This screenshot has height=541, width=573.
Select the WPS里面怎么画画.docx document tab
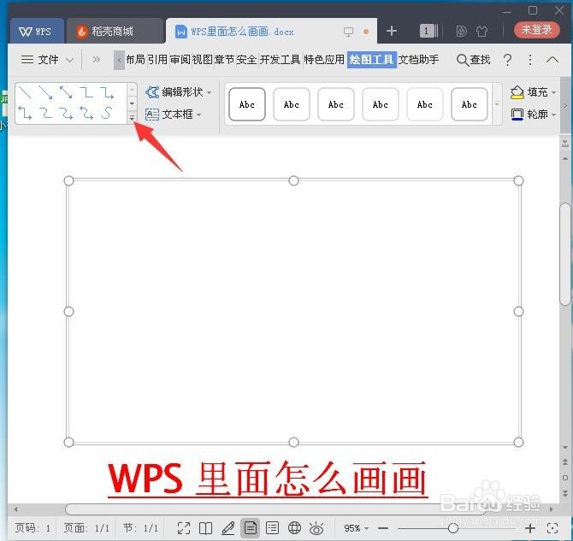[x=271, y=32]
